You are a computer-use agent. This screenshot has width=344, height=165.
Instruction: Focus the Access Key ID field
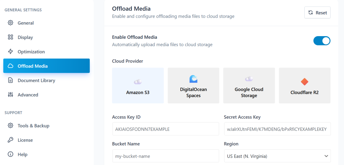[x=166, y=129]
